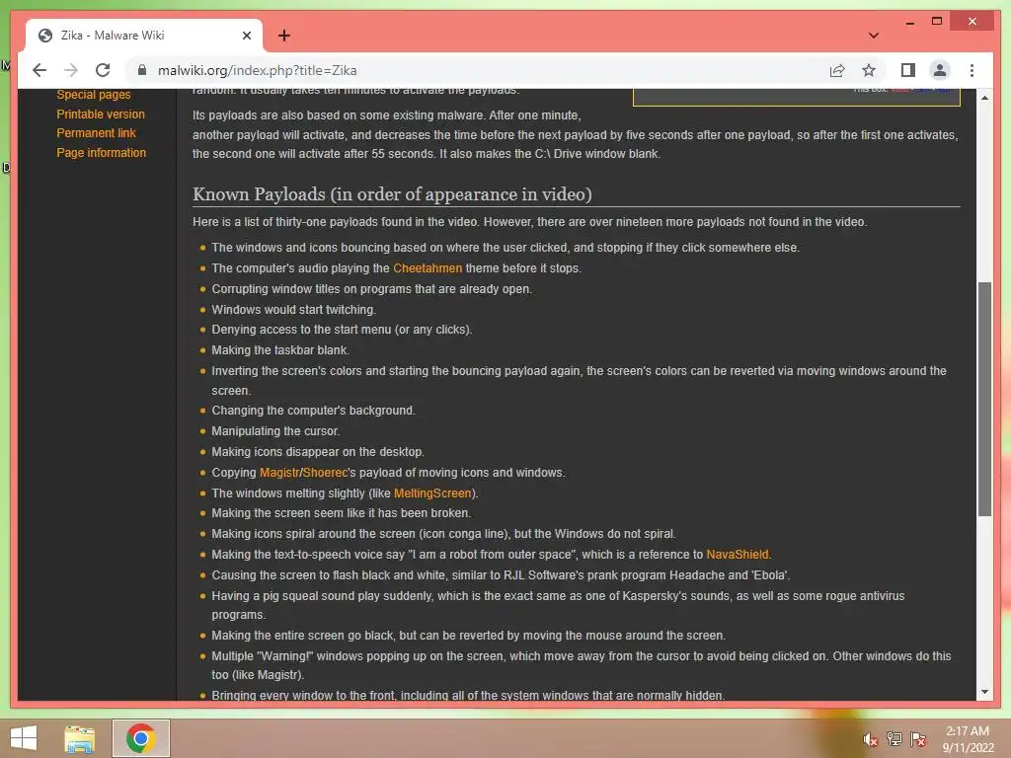This screenshot has width=1011, height=758.
Task: Click 'Making the screen seem like it has been broken.'
Action: pyautogui.click(x=341, y=513)
